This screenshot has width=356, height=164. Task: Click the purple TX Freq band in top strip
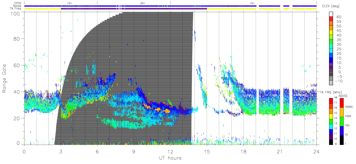[x=134, y=9]
